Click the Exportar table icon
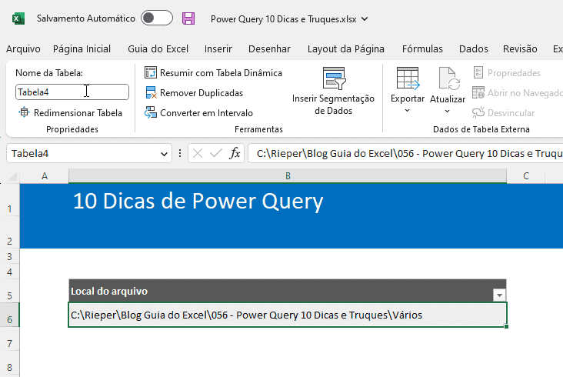 tap(408, 78)
